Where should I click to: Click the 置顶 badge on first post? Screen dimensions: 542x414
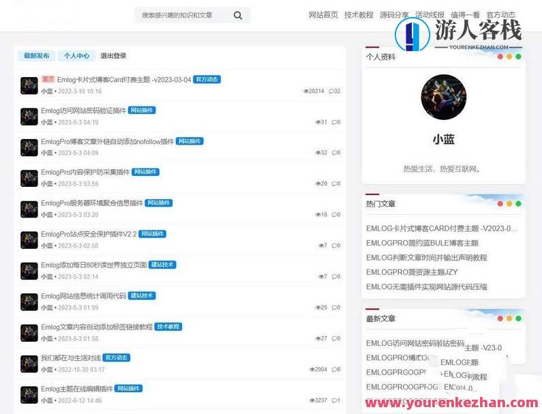[48, 79]
